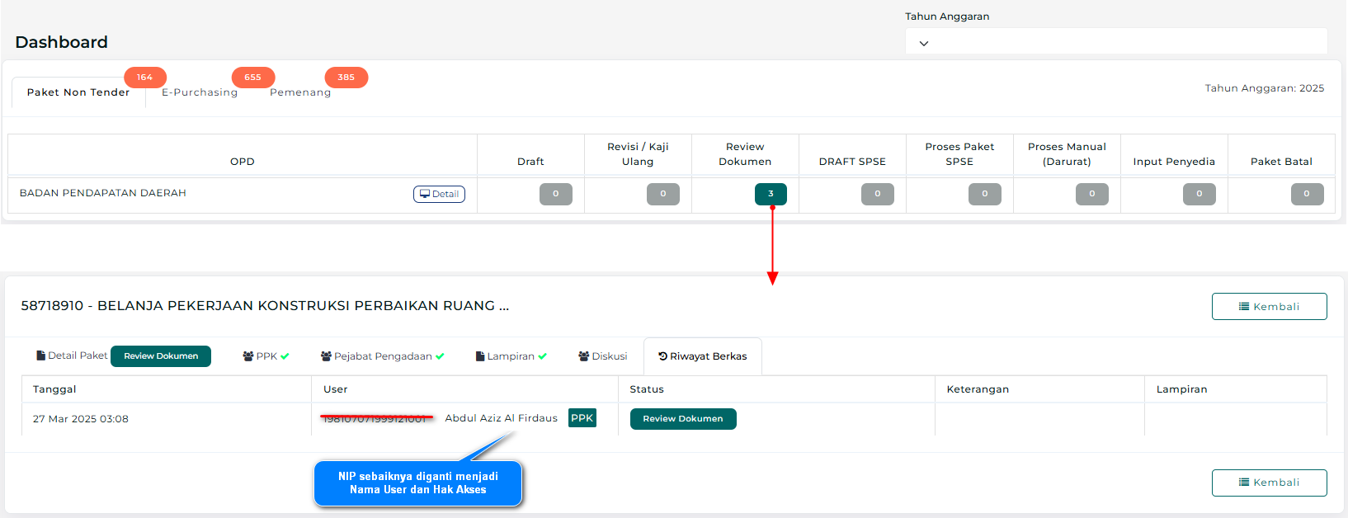Expand Tahun Anggaran chevron arrow
Viewport: 1348px width, 518px height.
924,43
